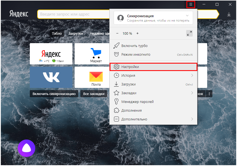
Task: Click the rocket turbo icon
Action: click(116, 46)
